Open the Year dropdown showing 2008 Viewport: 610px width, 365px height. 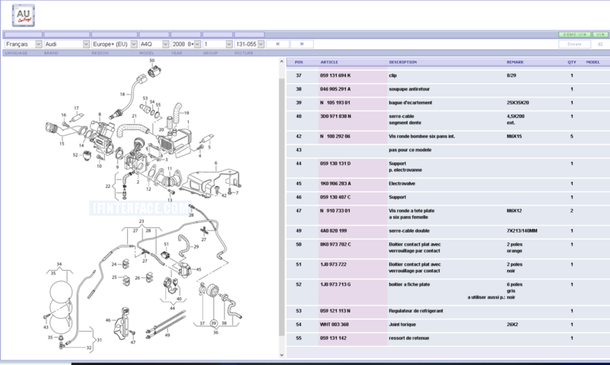click(x=186, y=44)
